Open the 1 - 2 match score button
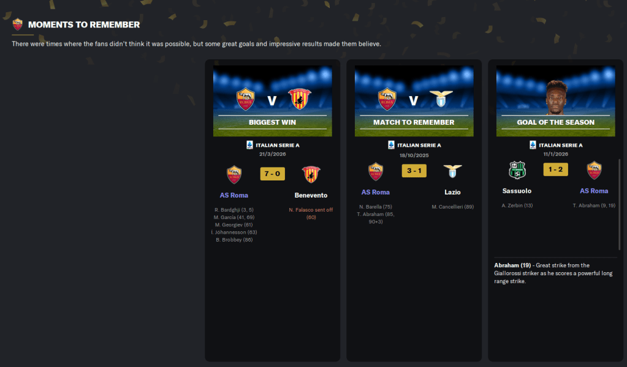Viewport: 627px width, 367px height. (555, 169)
